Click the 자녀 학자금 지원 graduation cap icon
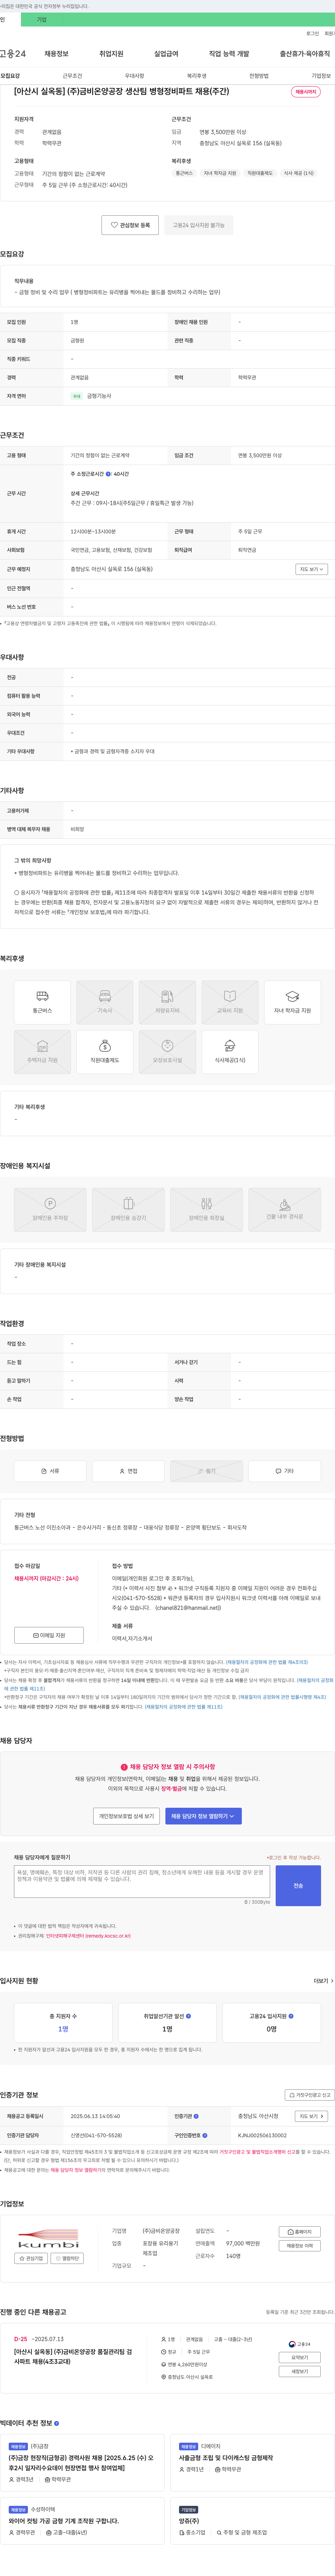Viewport: 335px width, 2576px height. (292, 1002)
